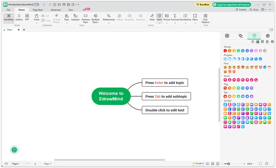Apply red priority 1 mark
The height and width of the screenshot is (168, 276).
point(225,51)
